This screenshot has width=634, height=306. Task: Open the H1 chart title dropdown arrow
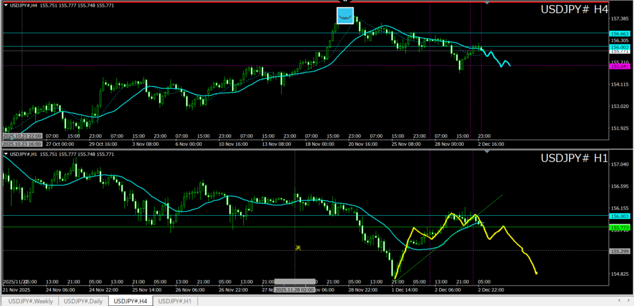(6, 154)
